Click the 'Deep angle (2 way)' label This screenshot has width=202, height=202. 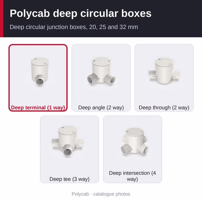click(101, 107)
